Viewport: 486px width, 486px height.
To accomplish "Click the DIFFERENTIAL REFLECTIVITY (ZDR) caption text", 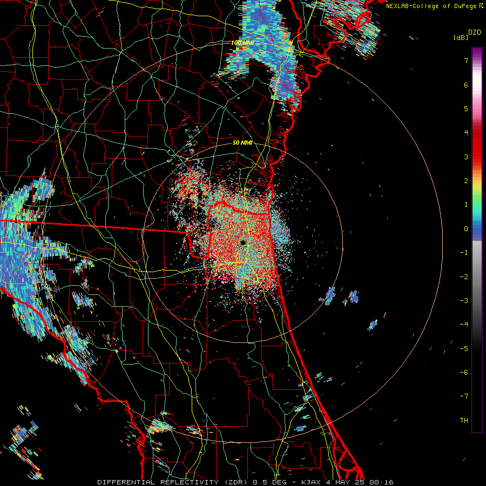I will coord(172,482).
